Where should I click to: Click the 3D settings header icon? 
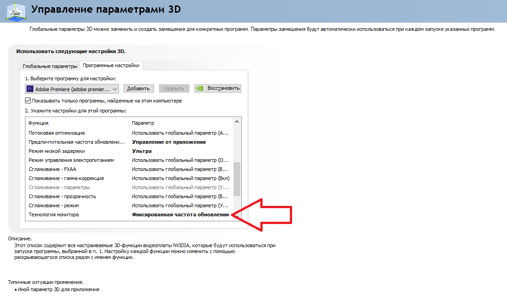pos(16,11)
